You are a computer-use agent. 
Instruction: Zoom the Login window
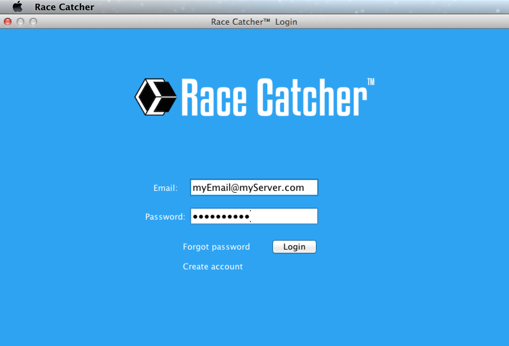[33, 22]
